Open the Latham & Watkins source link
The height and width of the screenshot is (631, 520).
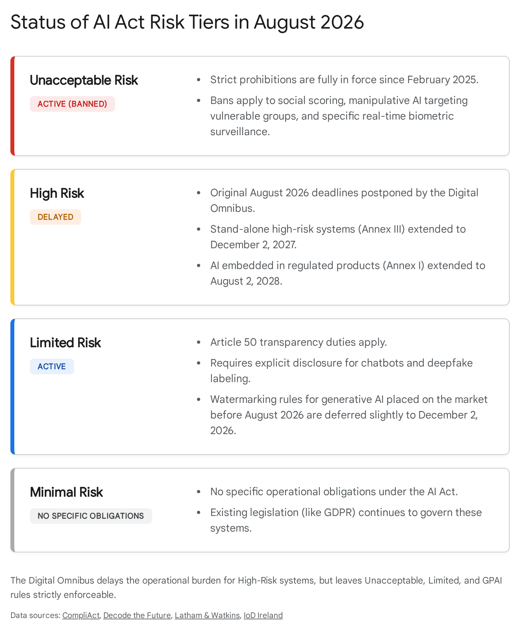point(207,615)
